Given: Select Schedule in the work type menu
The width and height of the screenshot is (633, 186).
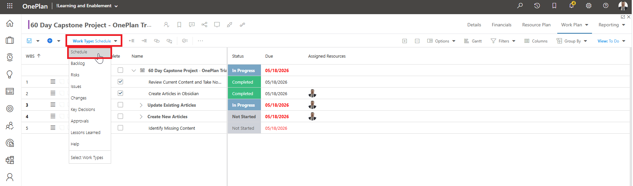Looking at the screenshot, I should (90, 52).
